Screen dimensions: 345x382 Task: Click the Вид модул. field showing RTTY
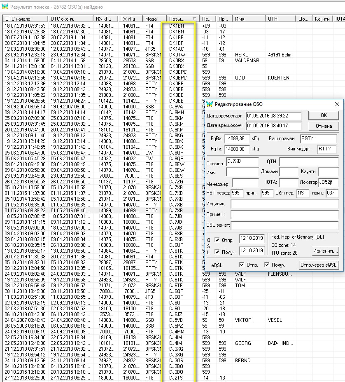(x=327, y=149)
